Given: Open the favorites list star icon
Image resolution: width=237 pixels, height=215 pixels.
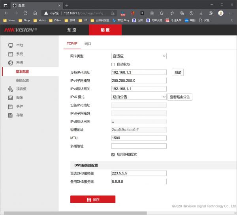Looking at the screenshot, I should pyautogui.click(x=172, y=13).
